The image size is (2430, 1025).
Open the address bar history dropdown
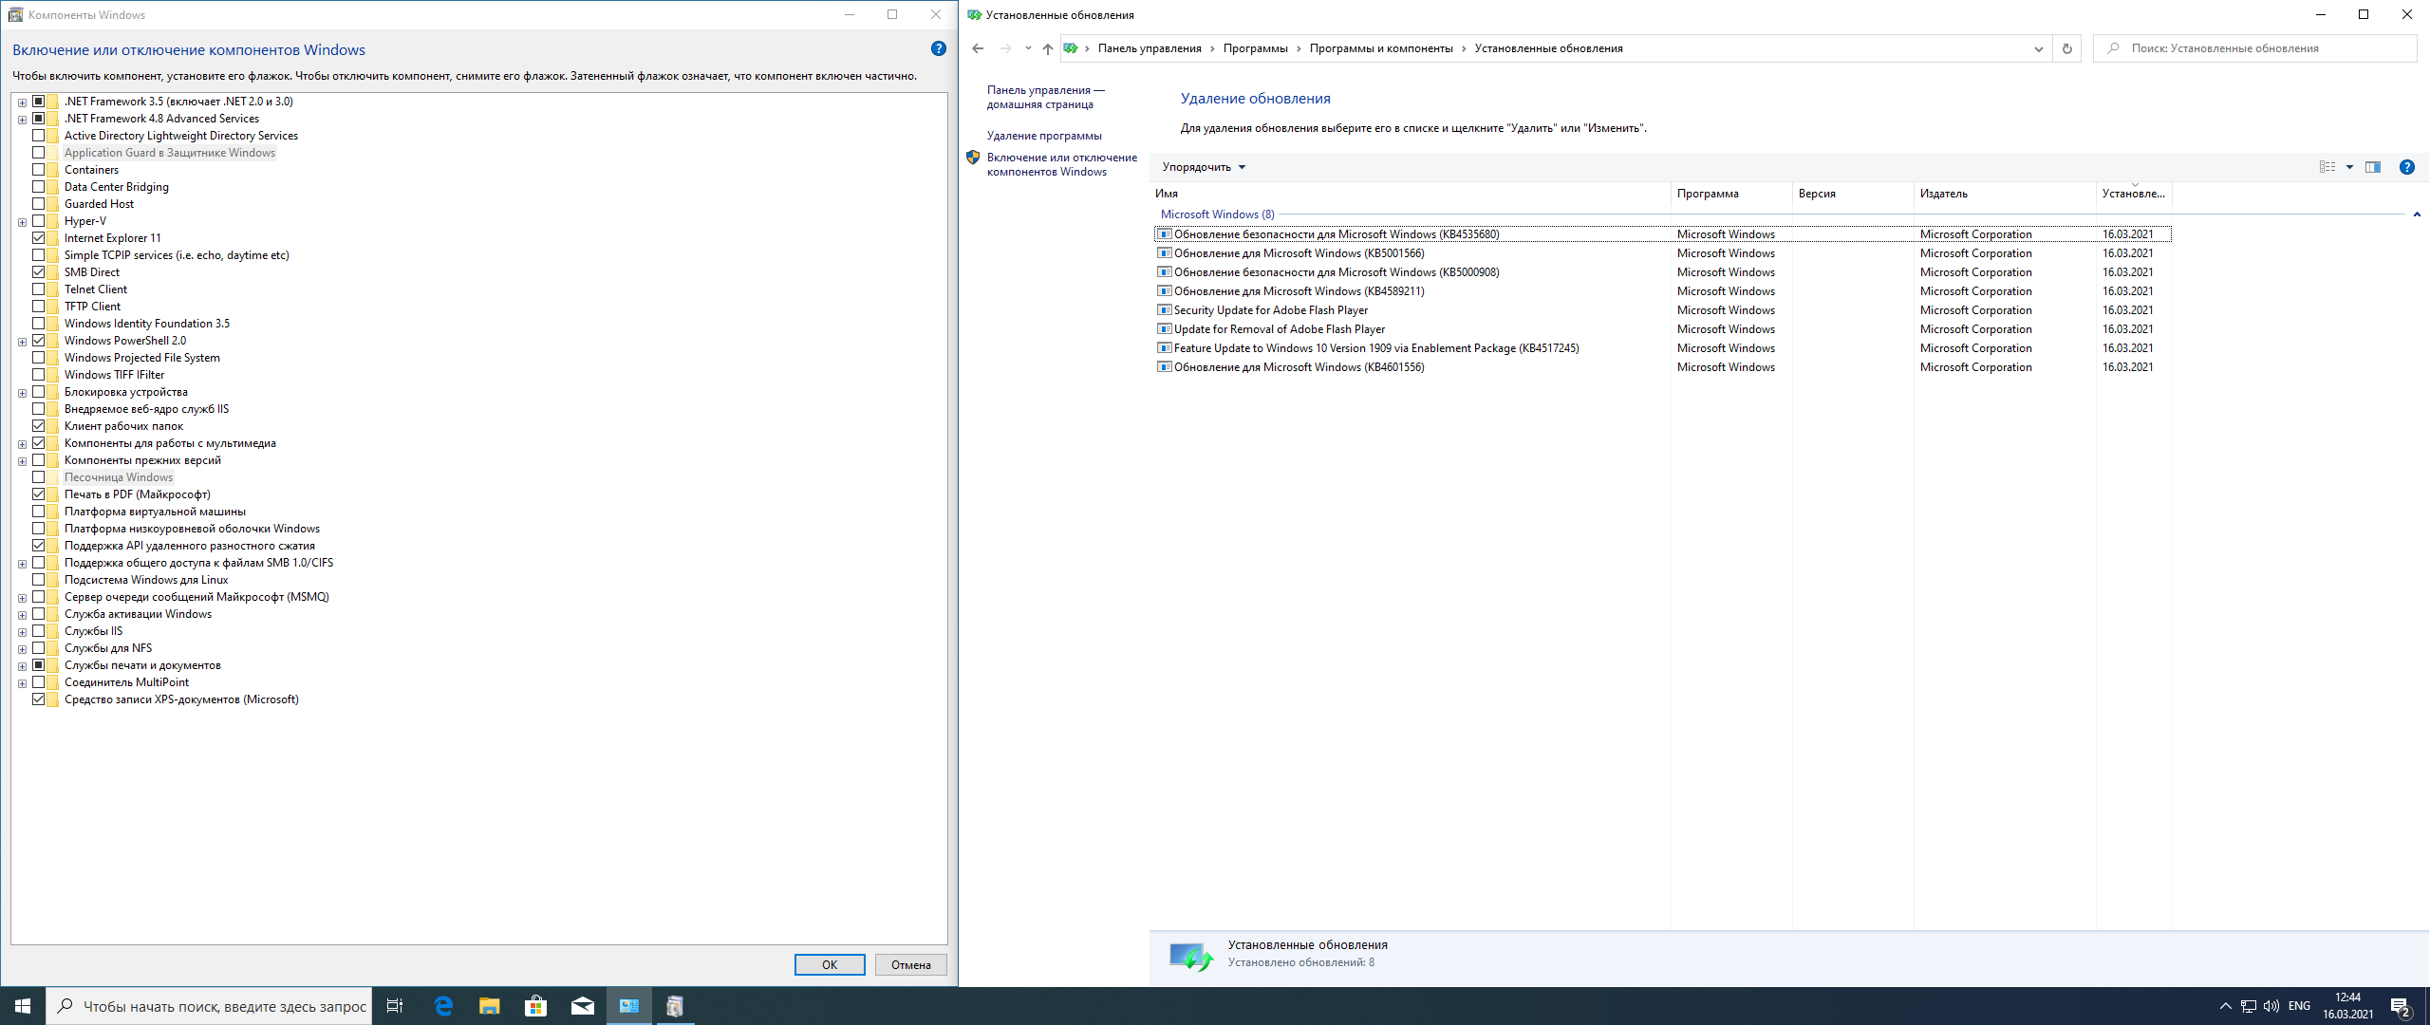click(2038, 48)
